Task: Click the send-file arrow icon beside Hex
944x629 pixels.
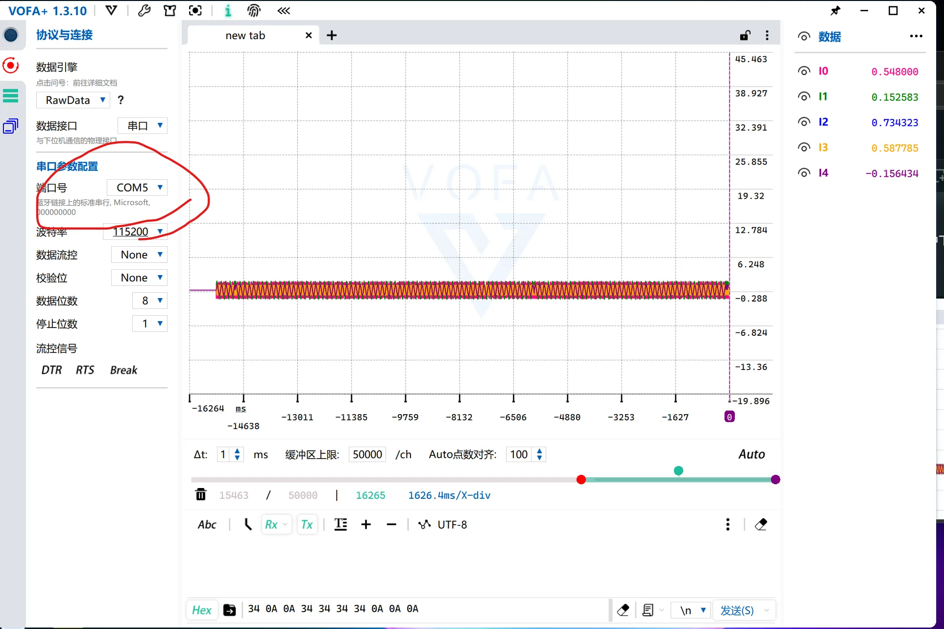Action: (x=229, y=610)
